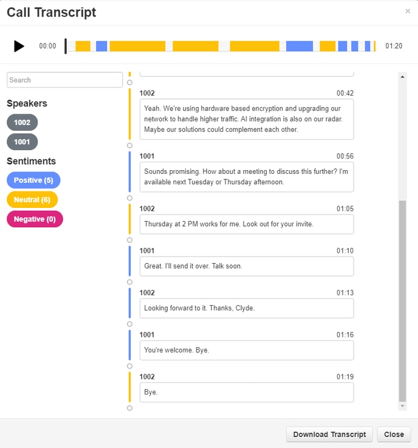418x448 pixels.
Task: Filter by speaker 1002
Action: click(x=22, y=122)
